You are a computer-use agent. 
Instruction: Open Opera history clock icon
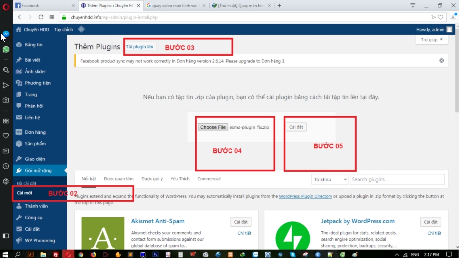coord(6,166)
